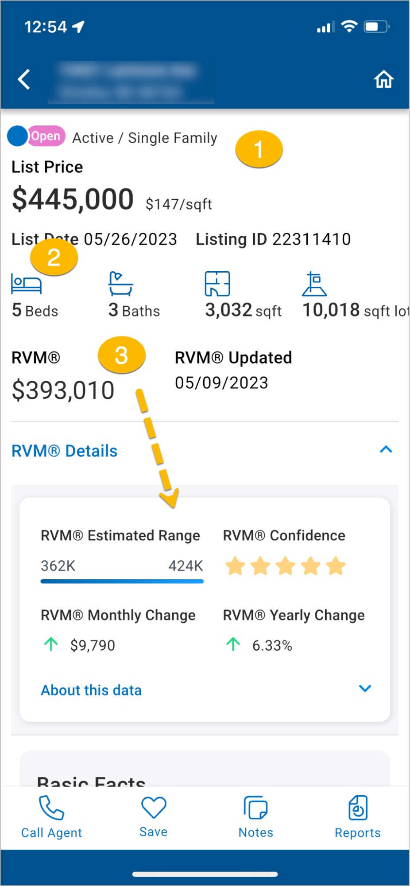Tap the lot size icon
This screenshot has width=410, height=886.
point(314,284)
